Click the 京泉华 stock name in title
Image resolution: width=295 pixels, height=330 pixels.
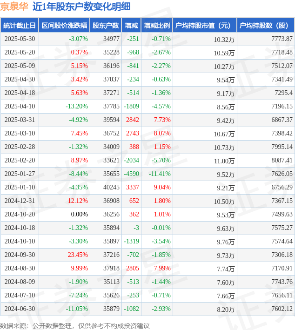coord(14,7)
